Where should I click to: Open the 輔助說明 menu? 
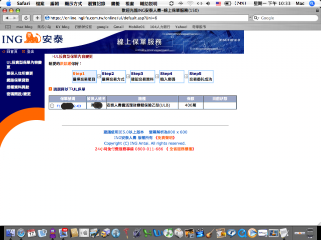coord(148,3)
